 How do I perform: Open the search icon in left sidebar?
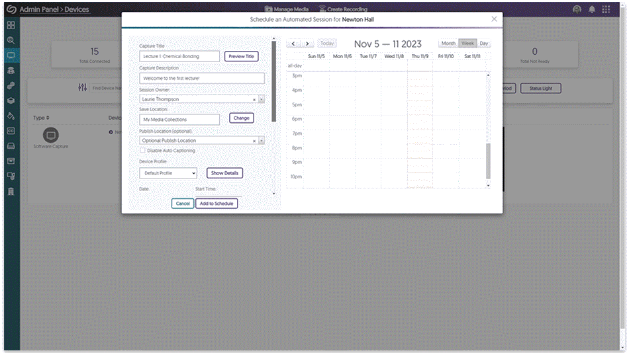point(11,40)
